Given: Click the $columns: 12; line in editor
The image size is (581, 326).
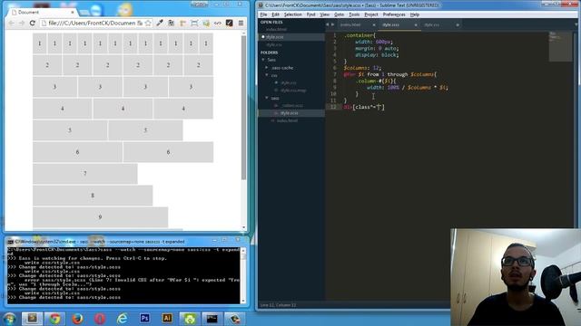Looking at the screenshot, I should (362, 68).
